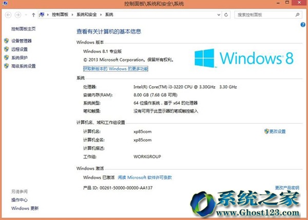This screenshot has height=220, width=308.
Task: Click 没有可用于此显示器的笔或触控输入 text
Action: click(x=166, y=111)
